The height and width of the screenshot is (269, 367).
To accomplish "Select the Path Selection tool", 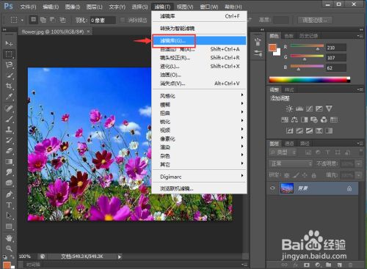I will tap(9, 215).
